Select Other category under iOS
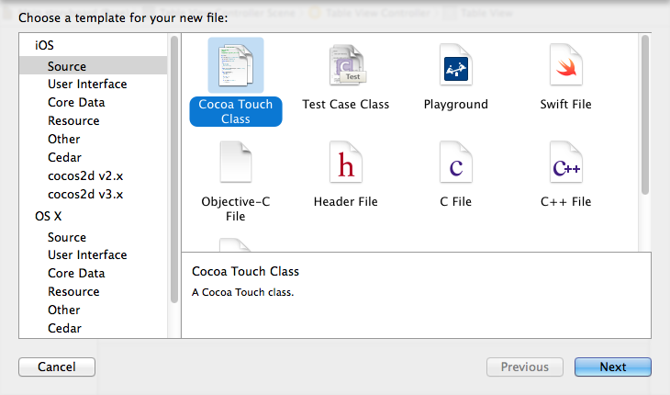Screen dimensions: 670x395 click(x=63, y=139)
